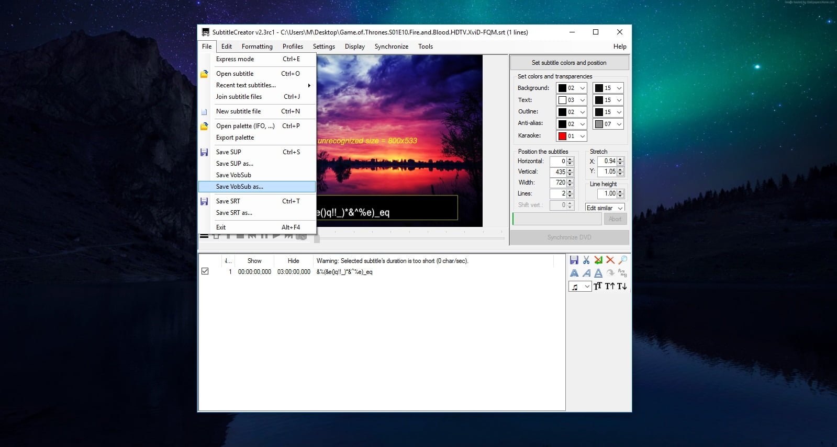
Task: Select Express mode in the File menu
Action: 235,59
